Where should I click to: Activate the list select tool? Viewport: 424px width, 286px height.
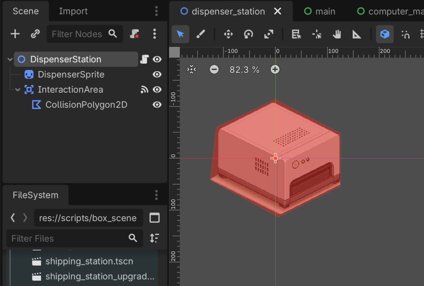pos(296,34)
